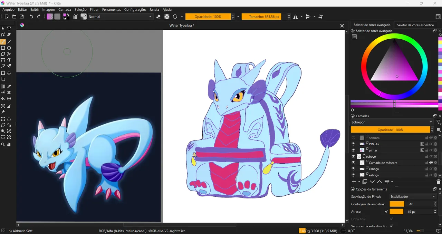Click the add new layer plus button
The height and width of the screenshot is (234, 442).
[354, 182]
